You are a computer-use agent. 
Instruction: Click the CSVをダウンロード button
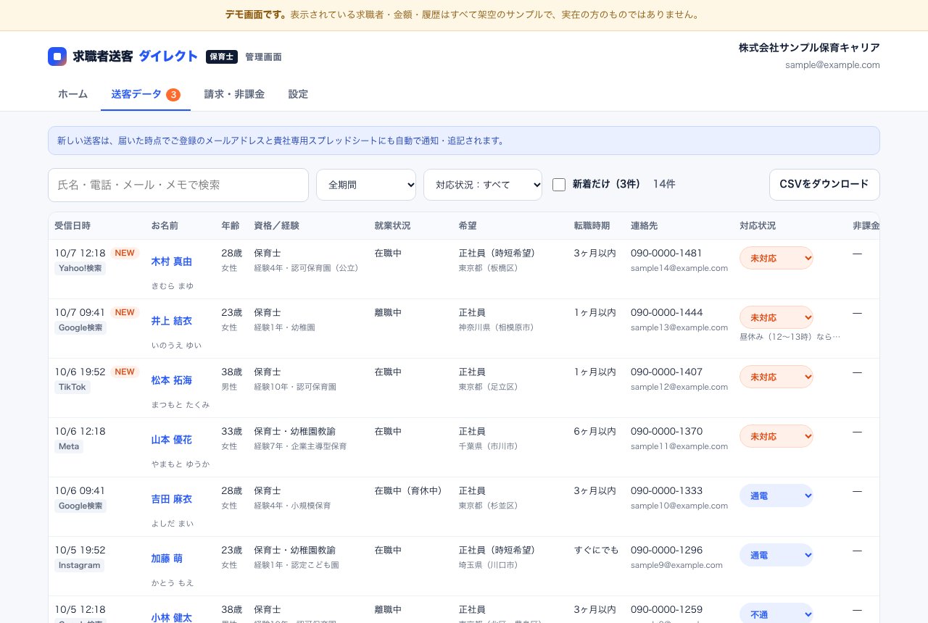[x=824, y=185]
